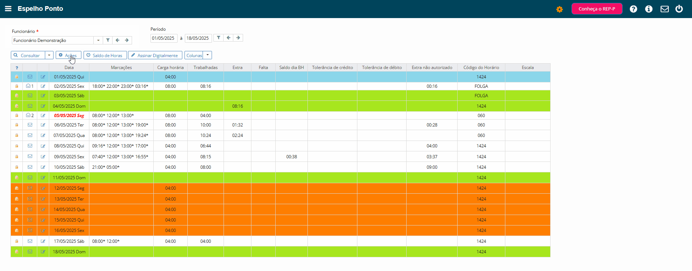Expand the Funcionário Demonstração dropdown
The image size is (692, 271).
(98, 40)
